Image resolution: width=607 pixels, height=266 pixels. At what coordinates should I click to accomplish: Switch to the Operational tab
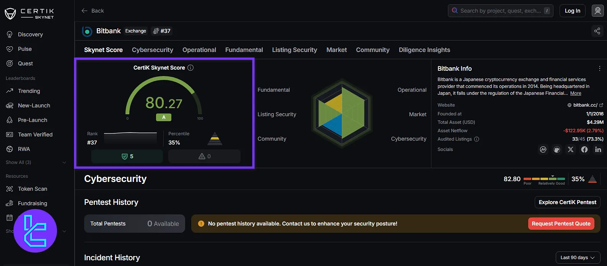[199, 50]
